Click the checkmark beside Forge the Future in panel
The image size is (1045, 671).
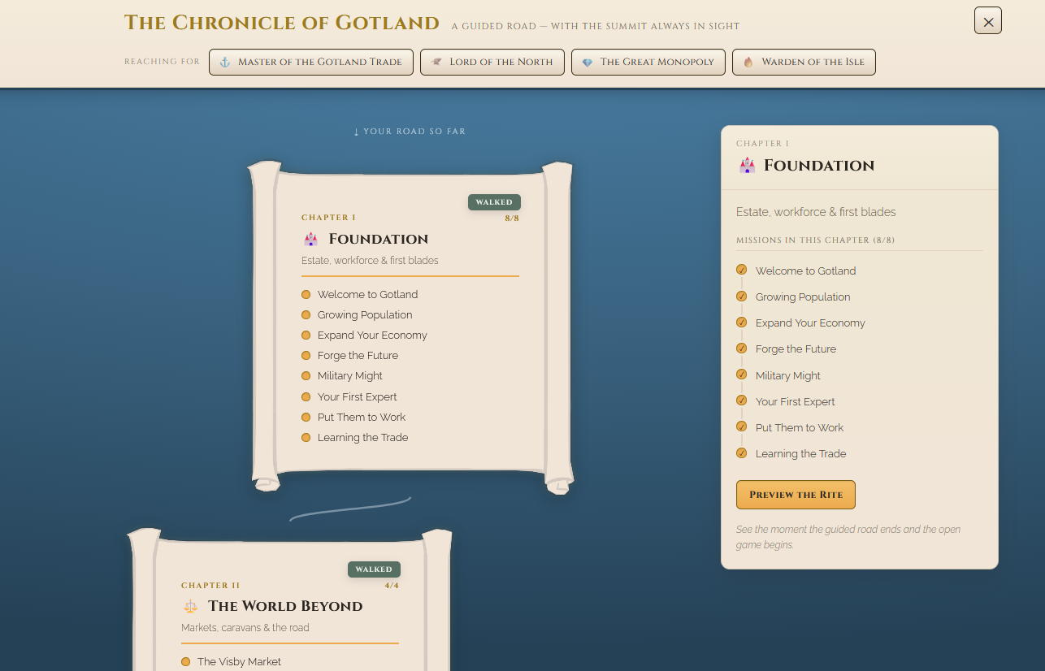click(x=741, y=348)
